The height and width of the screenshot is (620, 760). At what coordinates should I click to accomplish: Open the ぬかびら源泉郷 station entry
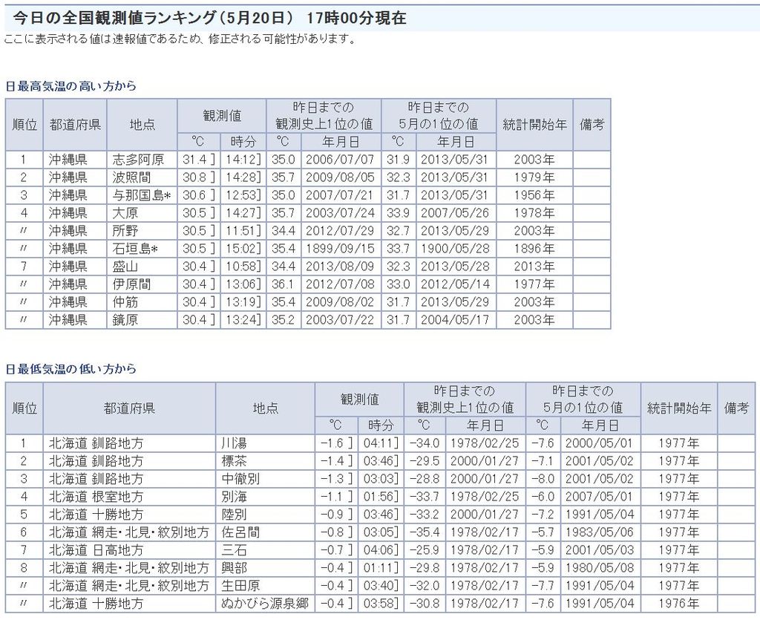click(x=264, y=604)
